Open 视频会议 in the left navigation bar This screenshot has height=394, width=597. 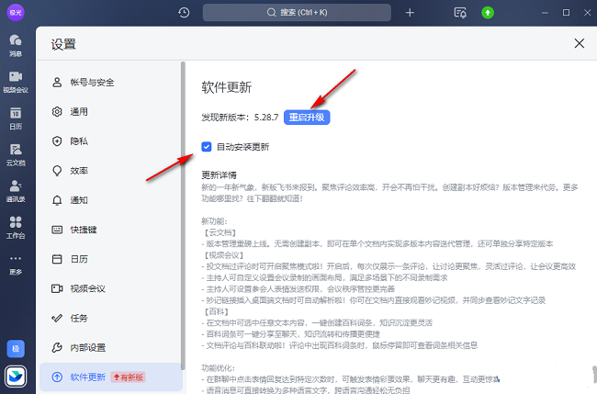(16, 81)
